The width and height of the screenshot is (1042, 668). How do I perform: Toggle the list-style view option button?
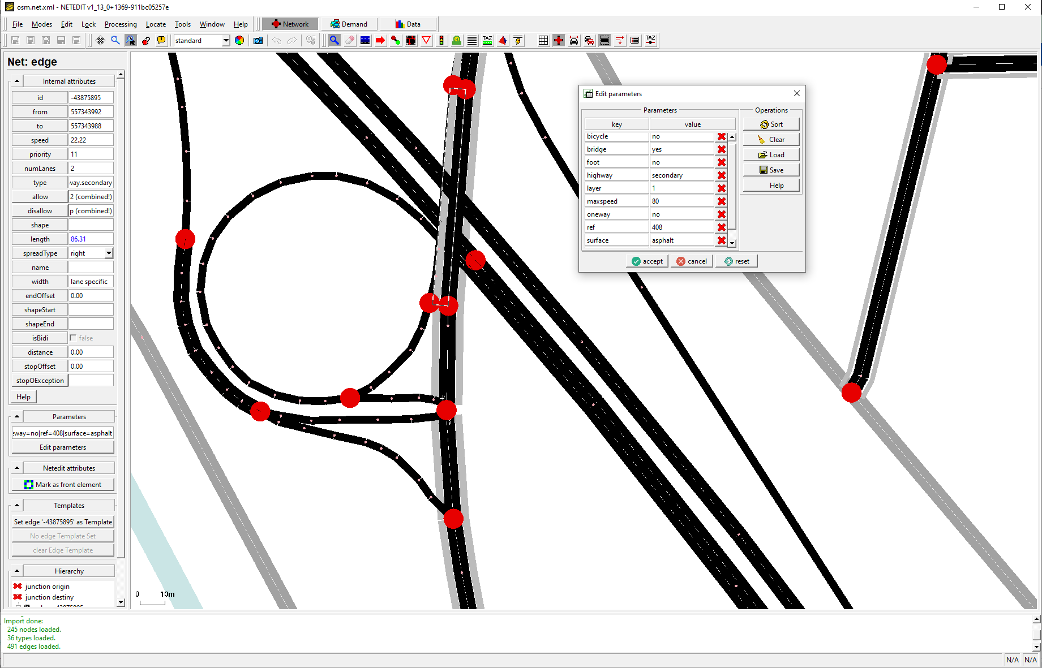pyautogui.click(x=635, y=40)
